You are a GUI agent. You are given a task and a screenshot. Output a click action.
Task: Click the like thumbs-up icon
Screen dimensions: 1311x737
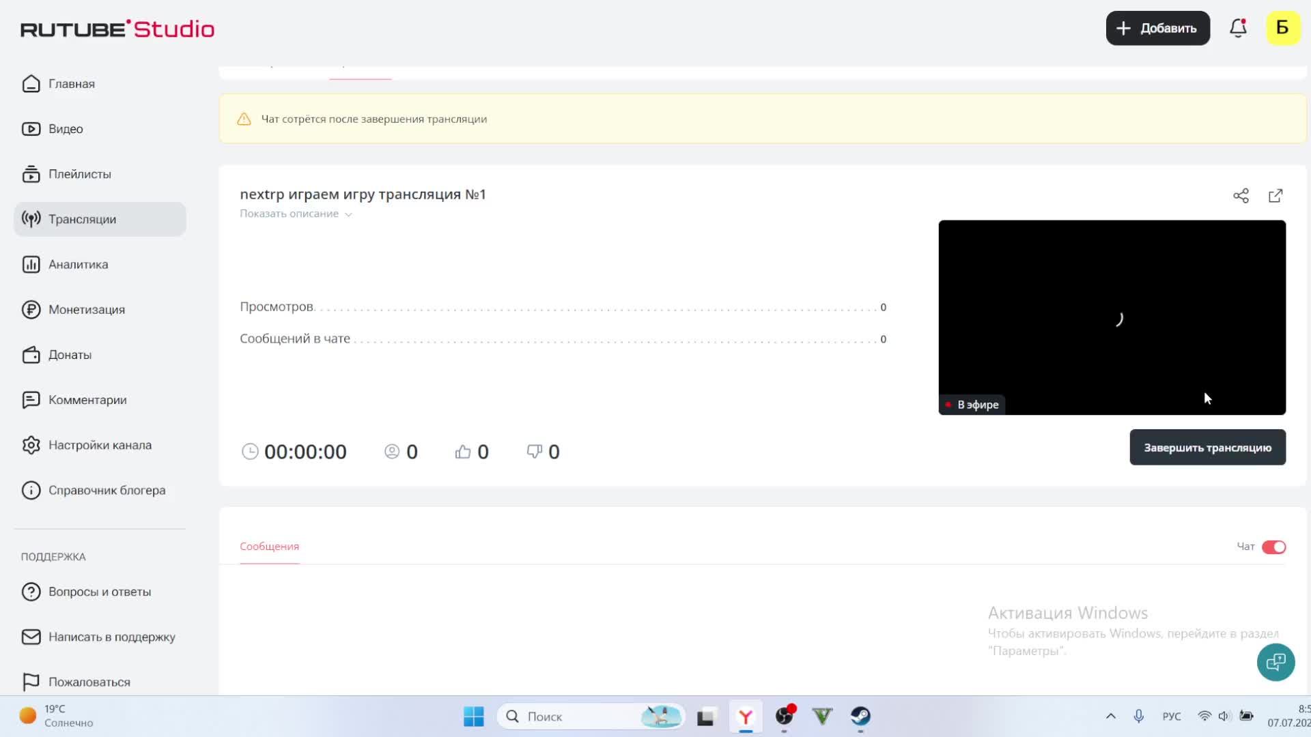(x=463, y=452)
